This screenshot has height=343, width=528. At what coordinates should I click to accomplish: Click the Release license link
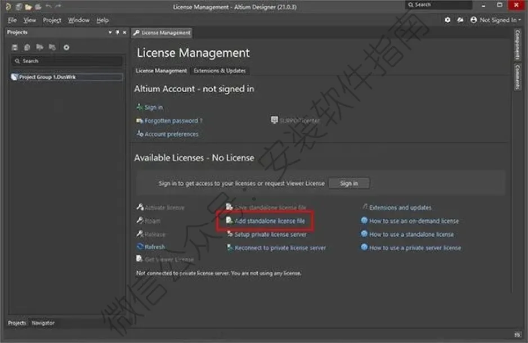point(155,234)
